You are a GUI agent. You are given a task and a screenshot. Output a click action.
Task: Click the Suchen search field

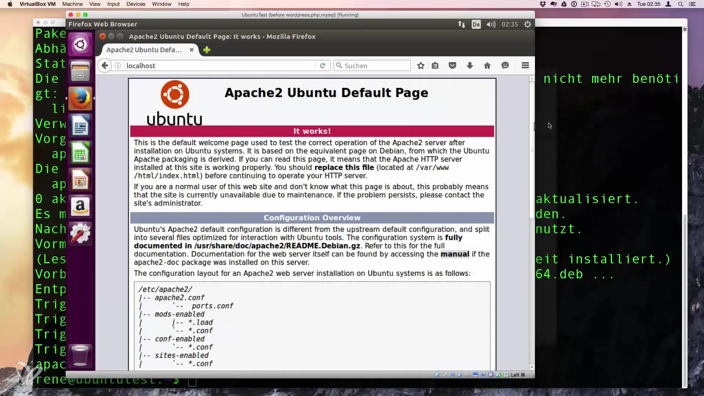click(372, 66)
